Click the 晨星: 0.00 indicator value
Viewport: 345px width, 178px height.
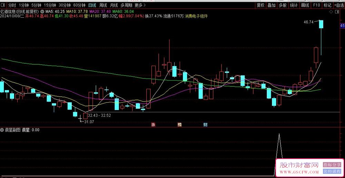(x=31, y=130)
